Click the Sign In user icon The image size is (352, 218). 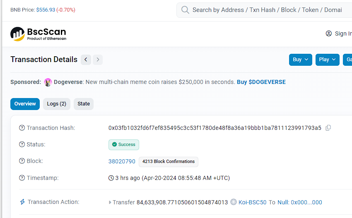pyautogui.click(x=329, y=34)
